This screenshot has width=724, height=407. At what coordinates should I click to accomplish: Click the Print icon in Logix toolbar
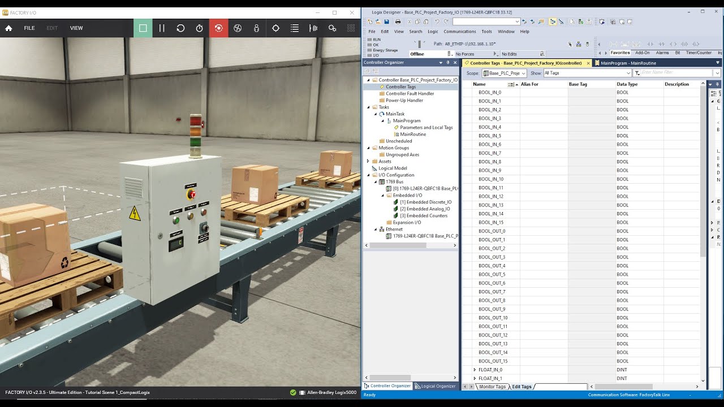398,21
